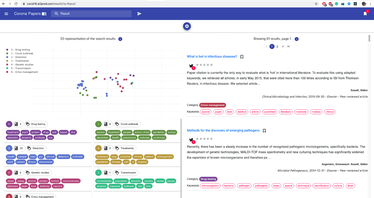Click papers count icon in Drug testing card
This screenshot has width=374, height=198.
(x=16, y=124)
